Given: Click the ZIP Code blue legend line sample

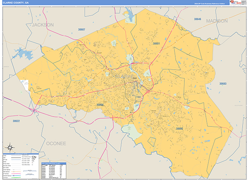Looking at the screenshot, I should coord(16,159).
